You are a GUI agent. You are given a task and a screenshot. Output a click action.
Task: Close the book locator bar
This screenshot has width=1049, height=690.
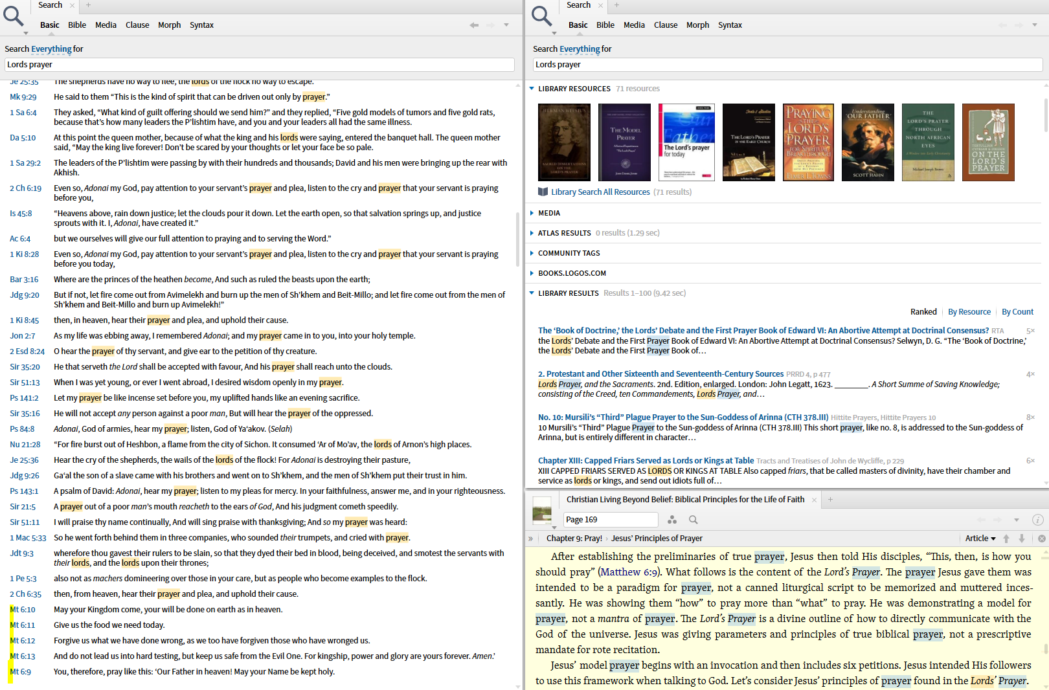(x=1042, y=539)
